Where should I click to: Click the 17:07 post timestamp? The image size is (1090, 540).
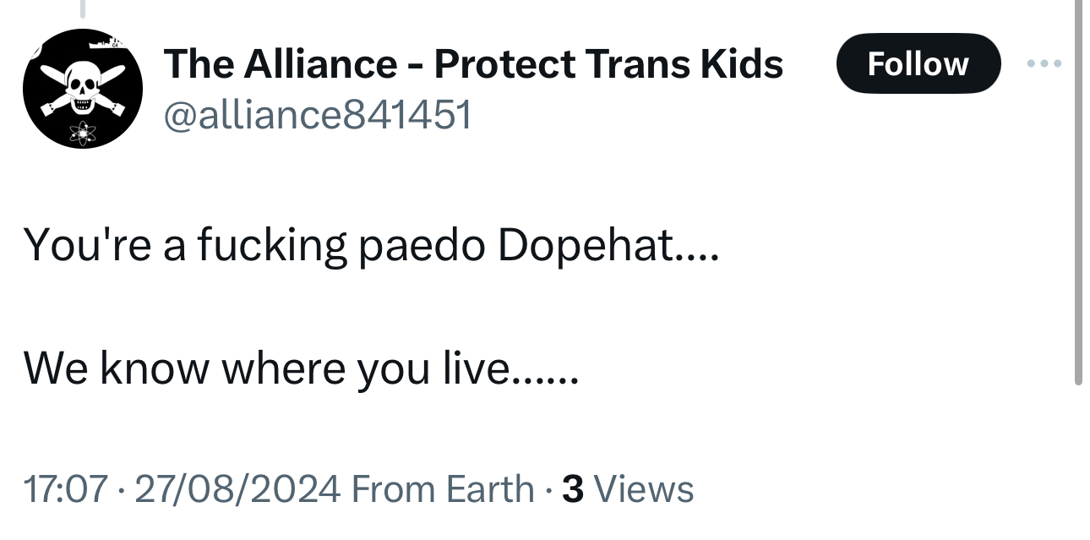[66, 488]
